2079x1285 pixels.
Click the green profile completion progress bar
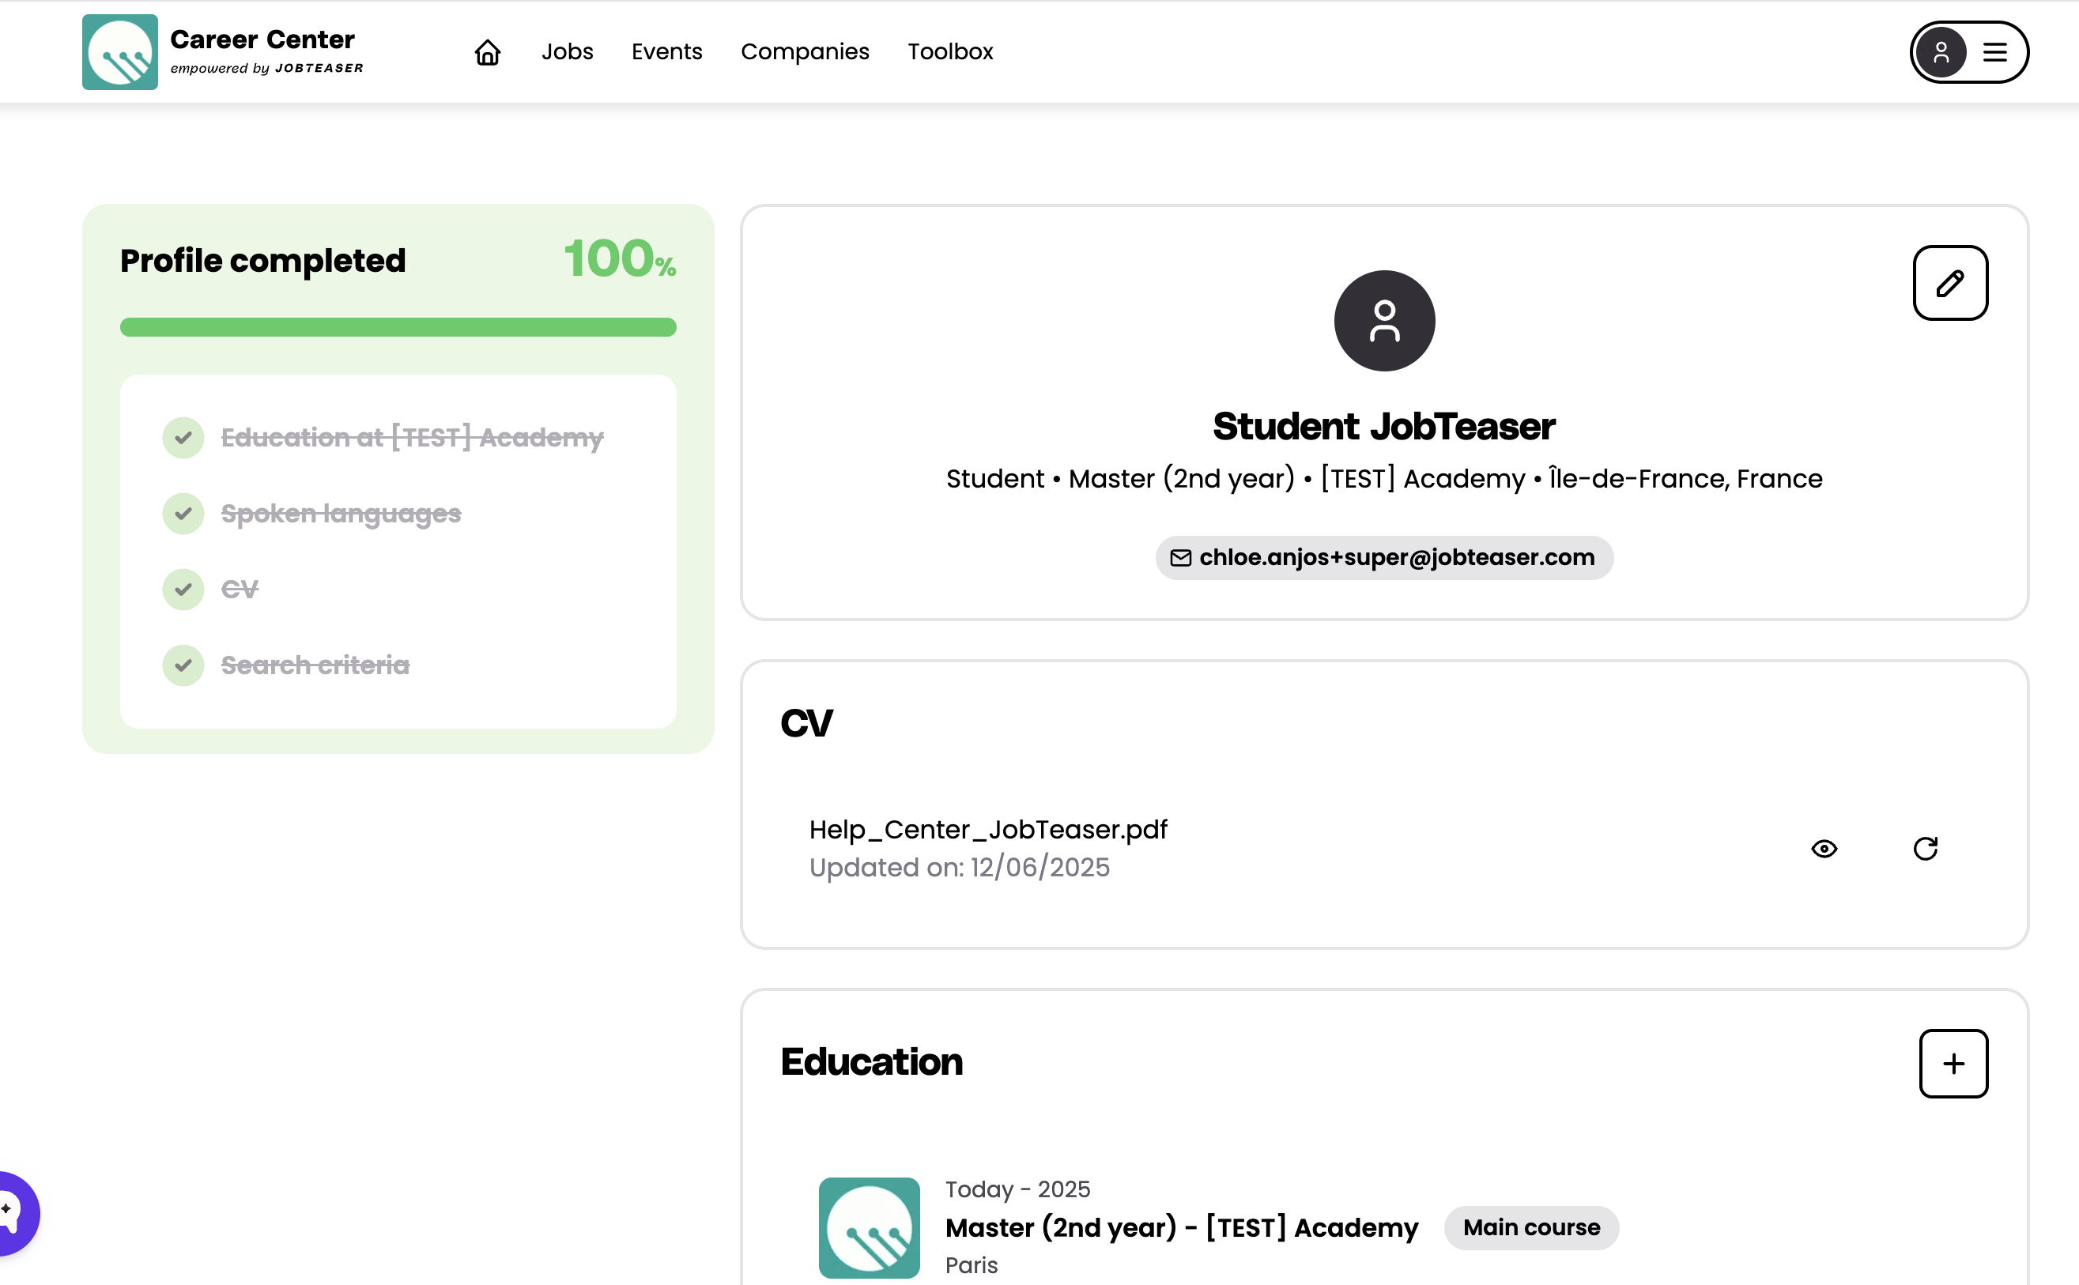(x=398, y=327)
